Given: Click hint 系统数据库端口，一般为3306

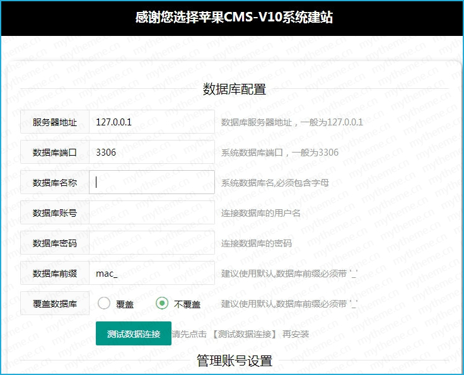Looking at the screenshot, I should (280, 153).
